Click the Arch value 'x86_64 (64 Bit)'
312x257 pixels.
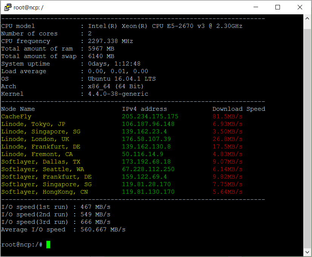(115, 86)
